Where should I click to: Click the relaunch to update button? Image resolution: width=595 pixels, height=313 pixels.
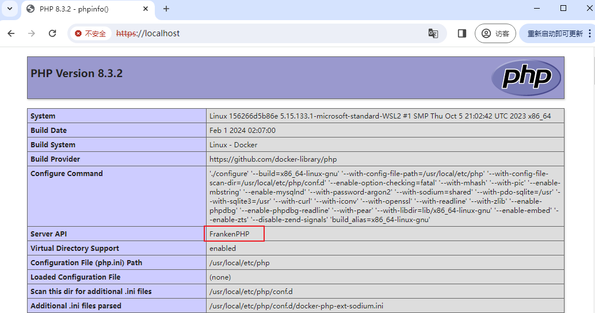pos(555,33)
